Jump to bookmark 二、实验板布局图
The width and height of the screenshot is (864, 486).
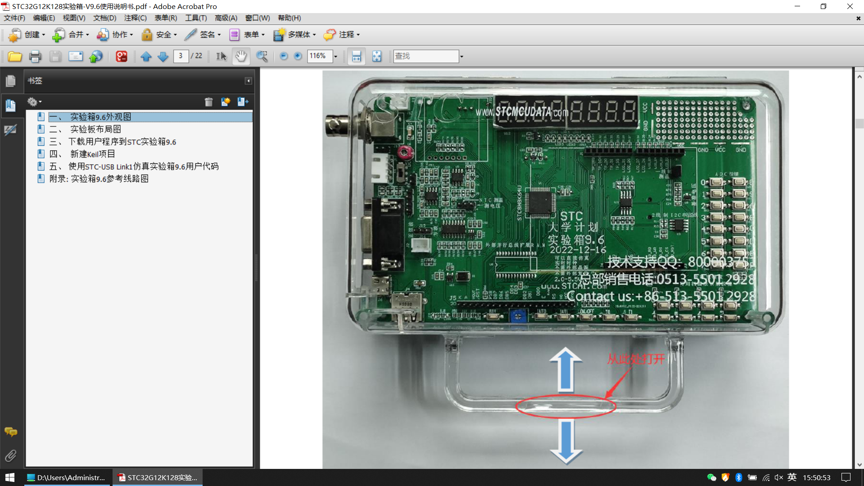coord(85,129)
